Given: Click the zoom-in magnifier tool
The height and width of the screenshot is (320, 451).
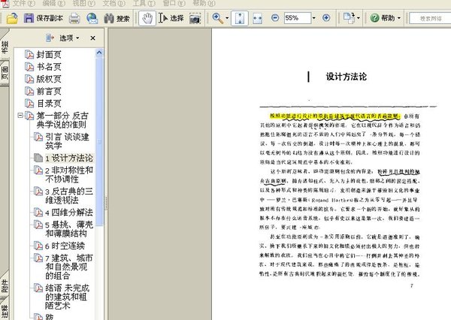Looking at the screenshot, I should [x=216, y=17].
